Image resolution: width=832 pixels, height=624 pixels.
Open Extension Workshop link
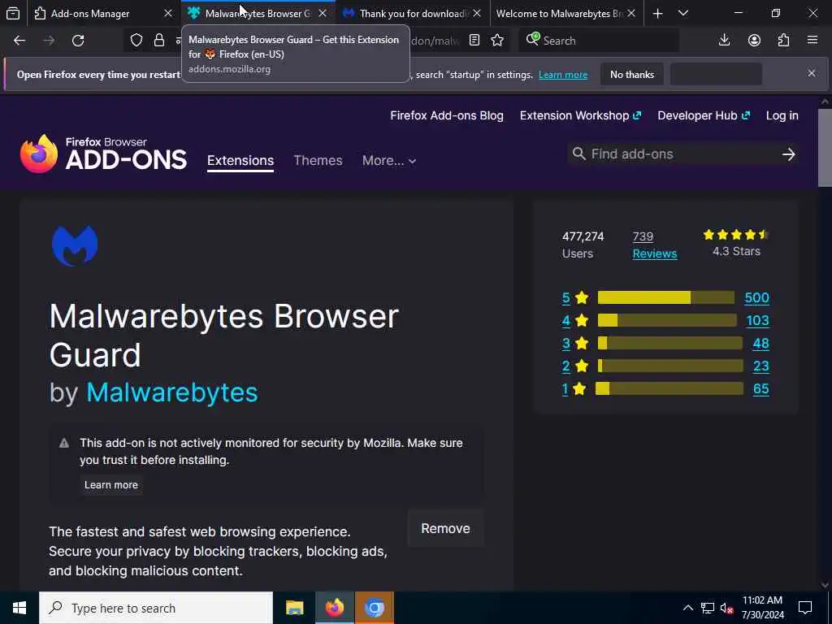pos(580,115)
